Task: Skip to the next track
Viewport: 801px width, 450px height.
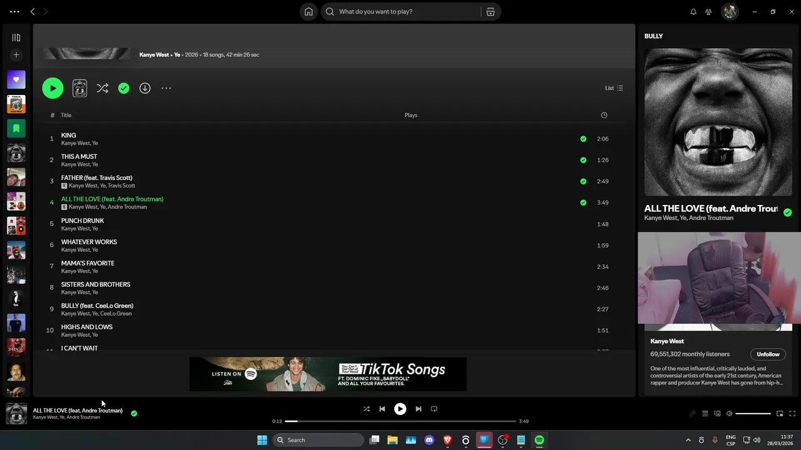Action: [x=418, y=409]
